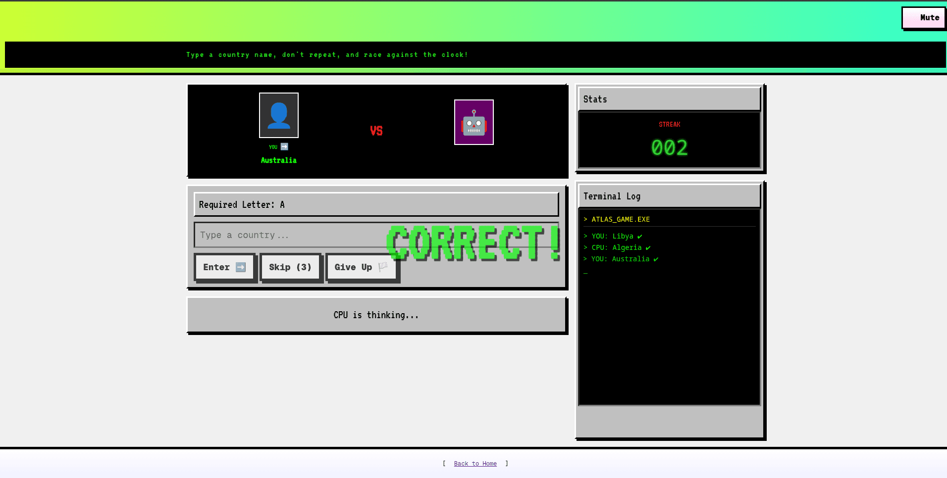This screenshot has width=947, height=478.
Task: Click the checkmark after Algeria log entry
Action: pyautogui.click(x=648, y=248)
